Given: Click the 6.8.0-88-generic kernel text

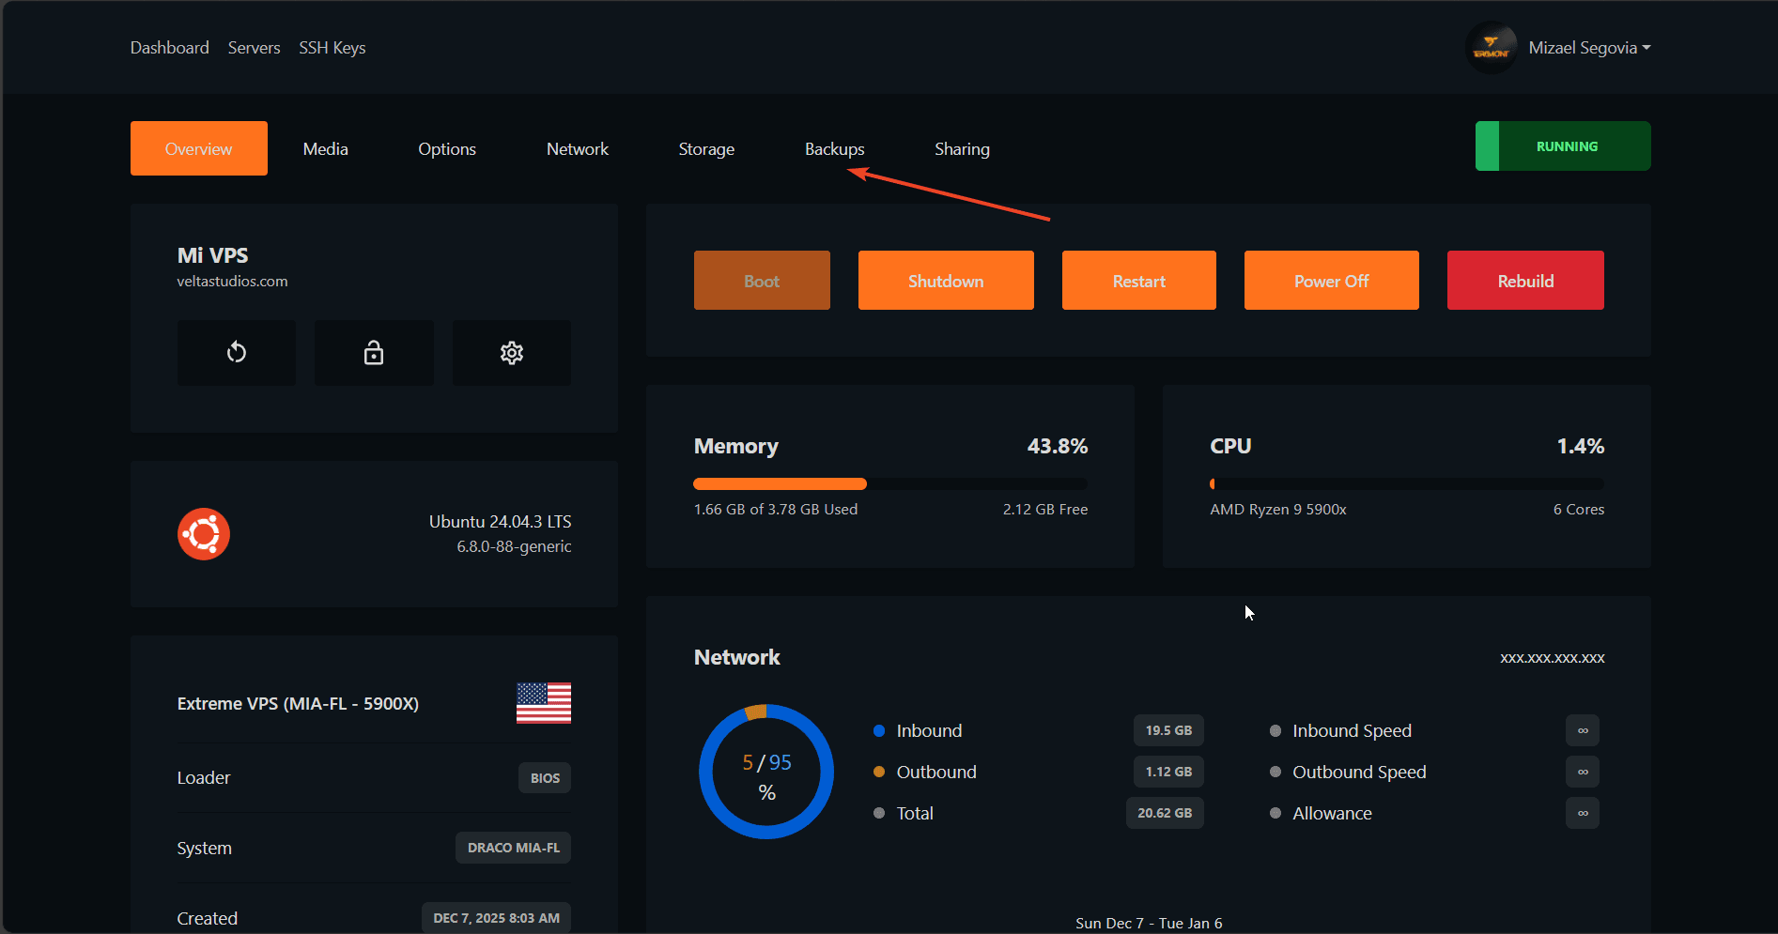Looking at the screenshot, I should (x=514, y=546).
